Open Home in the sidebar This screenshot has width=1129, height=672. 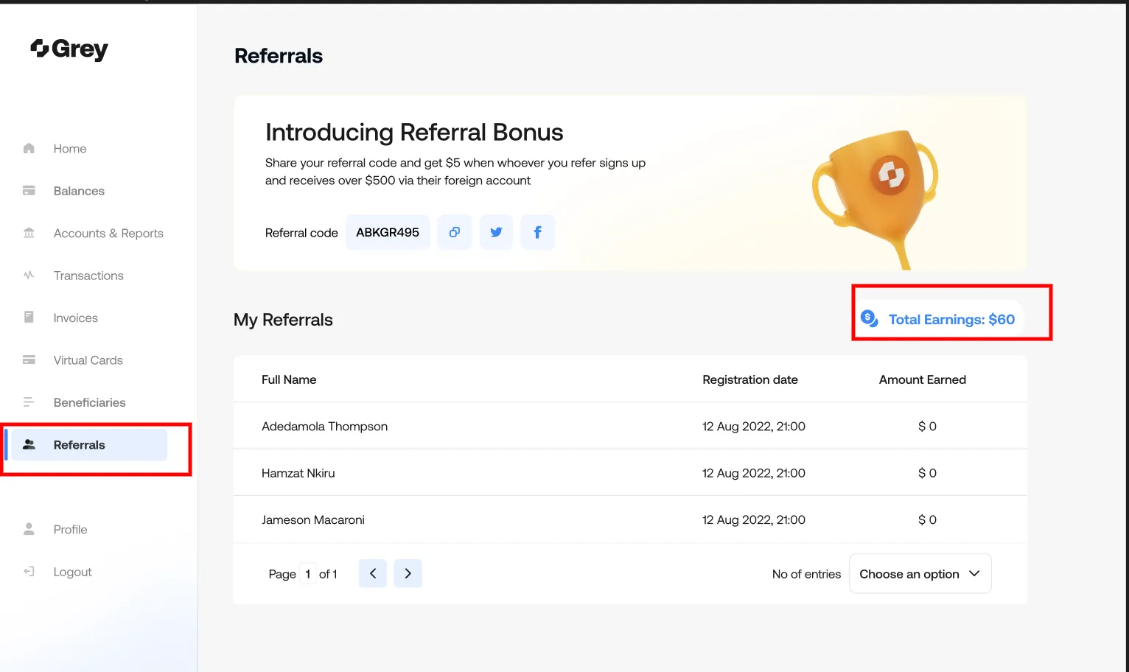[70, 149]
